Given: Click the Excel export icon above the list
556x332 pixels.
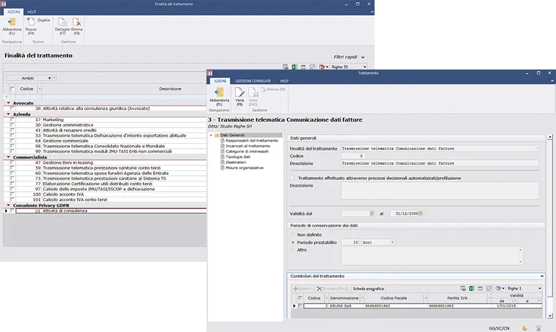Looking at the screenshot, I should pos(295,67).
